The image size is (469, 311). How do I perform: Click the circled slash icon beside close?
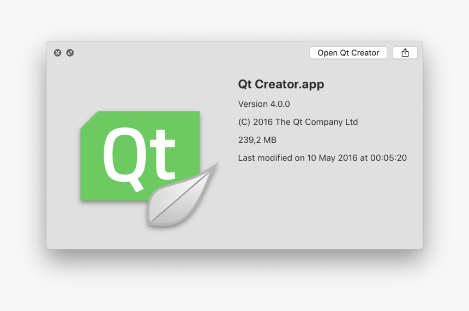[70, 53]
